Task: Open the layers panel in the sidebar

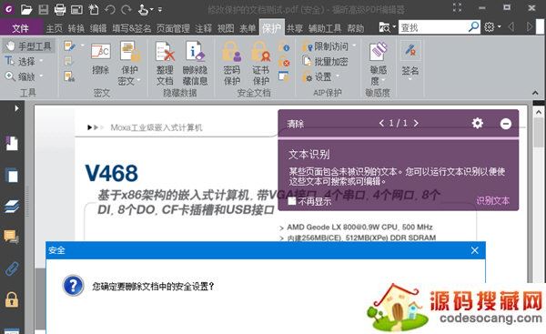Action: click(12, 207)
